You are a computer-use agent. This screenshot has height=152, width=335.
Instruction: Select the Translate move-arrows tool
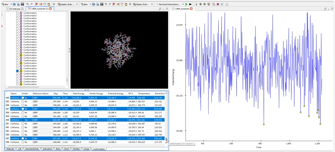point(204,4)
